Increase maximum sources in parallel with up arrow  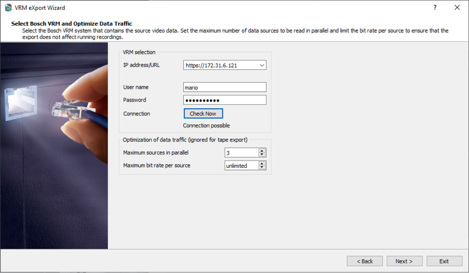click(262, 151)
